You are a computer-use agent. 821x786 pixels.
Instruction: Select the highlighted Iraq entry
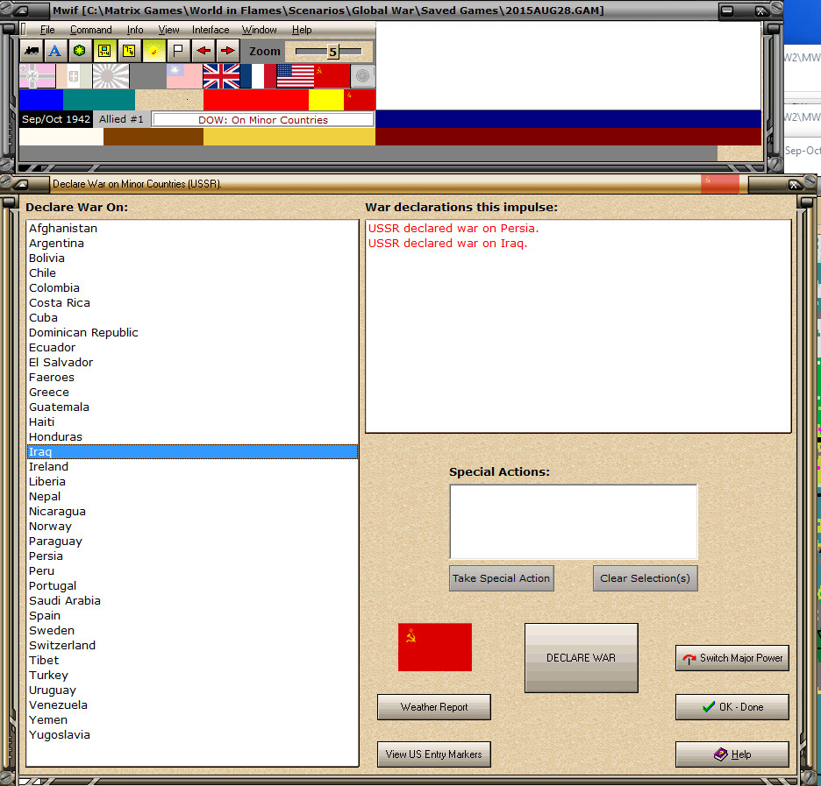[192, 452]
